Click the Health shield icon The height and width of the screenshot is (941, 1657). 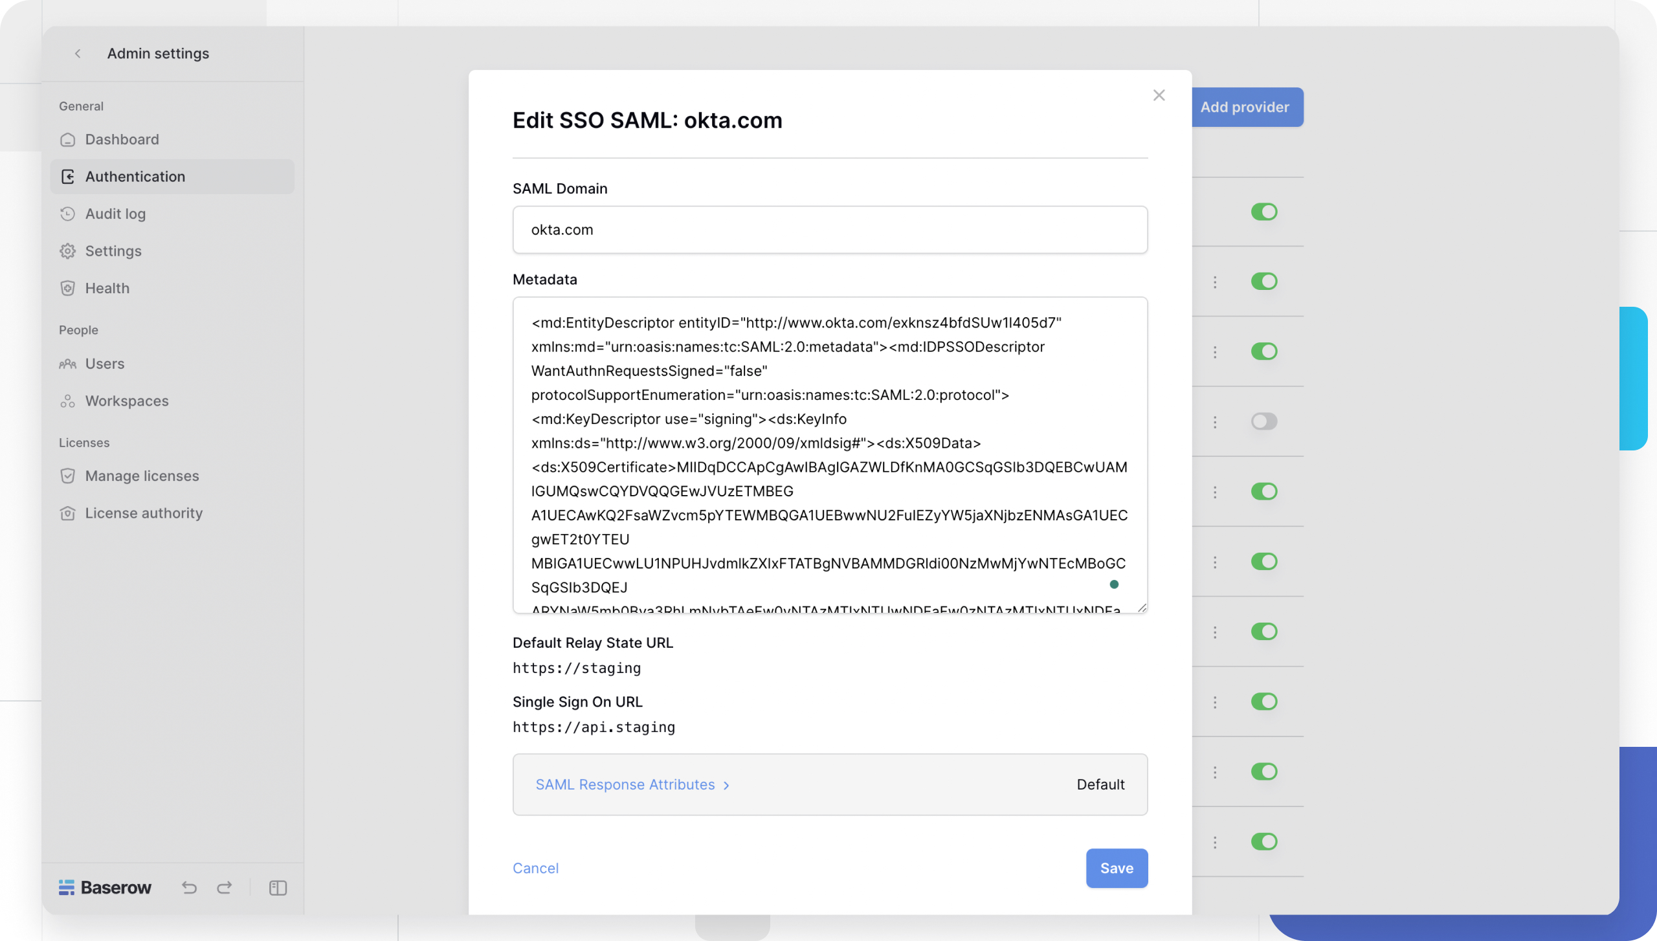tap(68, 288)
